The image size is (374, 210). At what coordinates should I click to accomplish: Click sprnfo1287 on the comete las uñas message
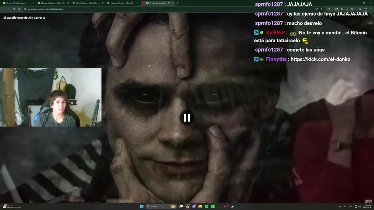point(269,50)
